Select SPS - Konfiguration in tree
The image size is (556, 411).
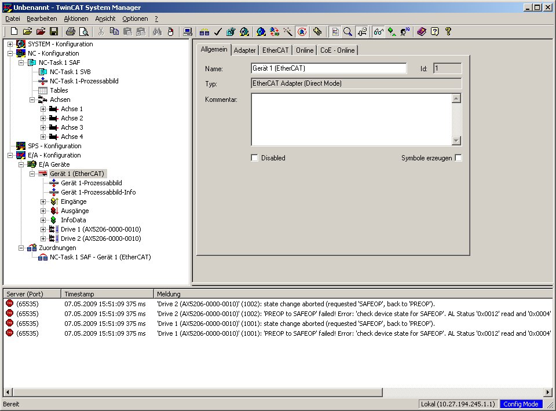coord(54,146)
